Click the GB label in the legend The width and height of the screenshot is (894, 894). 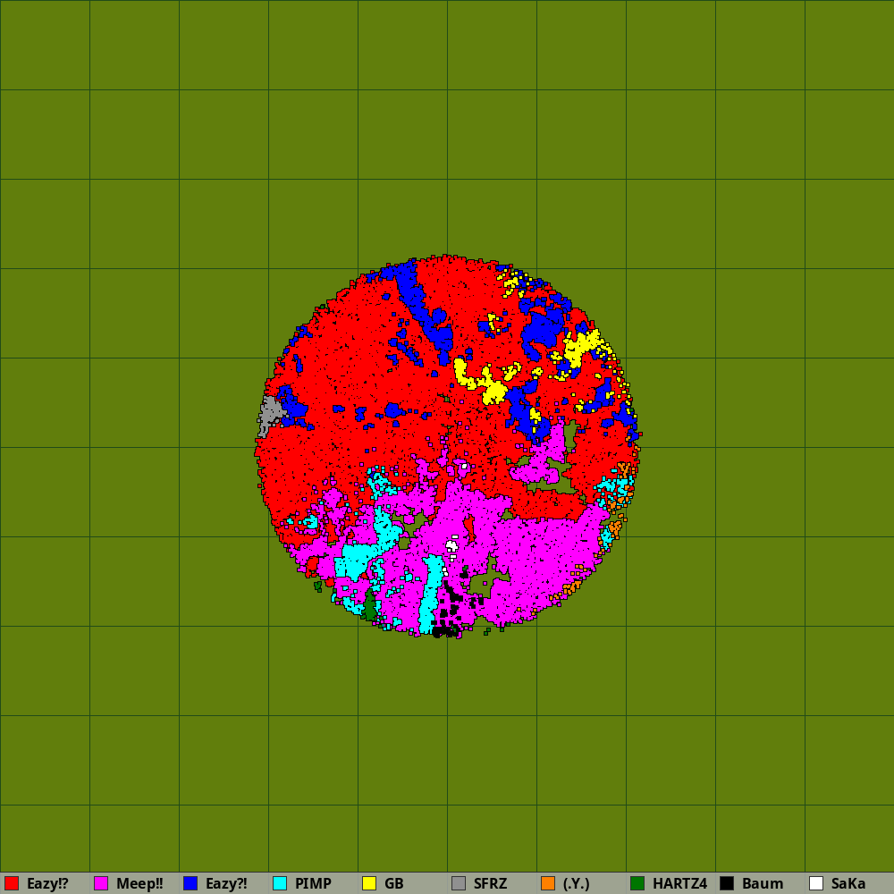tap(394, 883)
